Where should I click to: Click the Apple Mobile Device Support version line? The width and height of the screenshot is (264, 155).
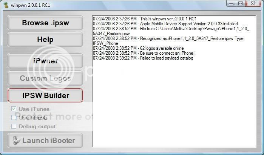pos(166,24)
